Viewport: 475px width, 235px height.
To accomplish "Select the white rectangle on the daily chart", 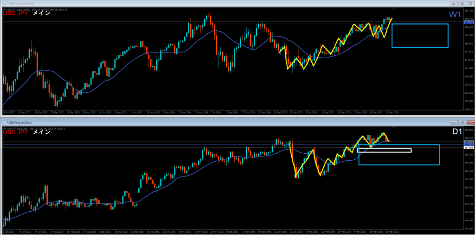I will (385, 150).
